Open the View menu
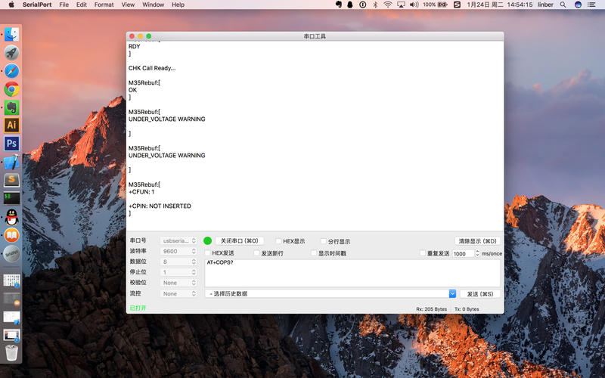This screenshot has width=605, height=378. pyautogui.click(x=128, y=5)
